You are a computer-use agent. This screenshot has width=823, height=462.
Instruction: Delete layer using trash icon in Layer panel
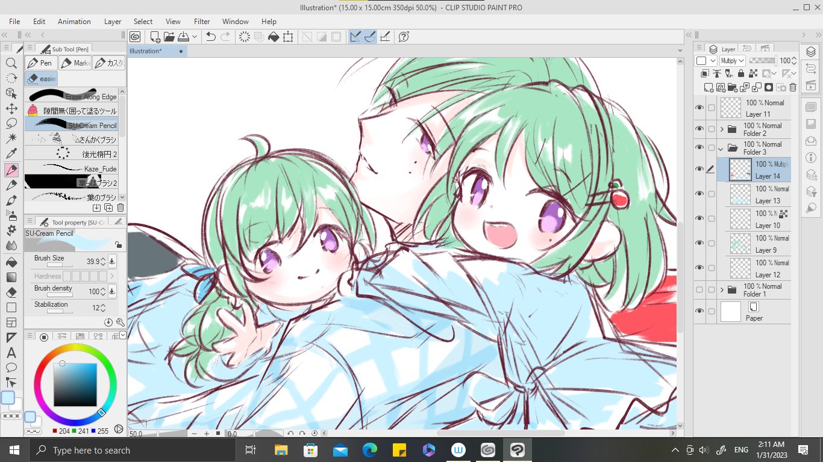[793, 87]
